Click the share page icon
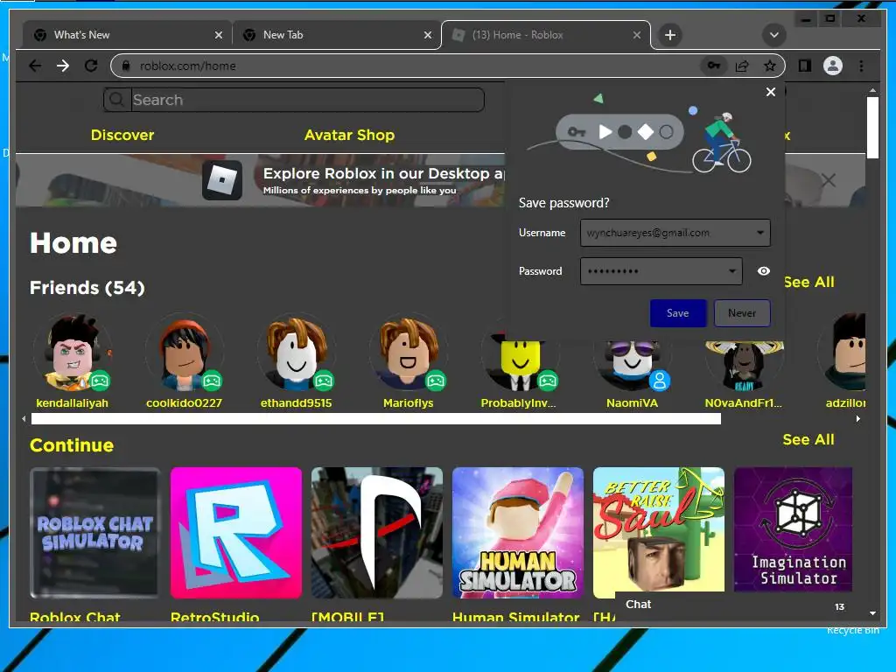 (x=742, y=66)
